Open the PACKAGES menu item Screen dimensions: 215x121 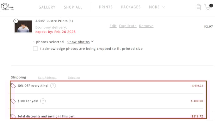pos(131,7)
